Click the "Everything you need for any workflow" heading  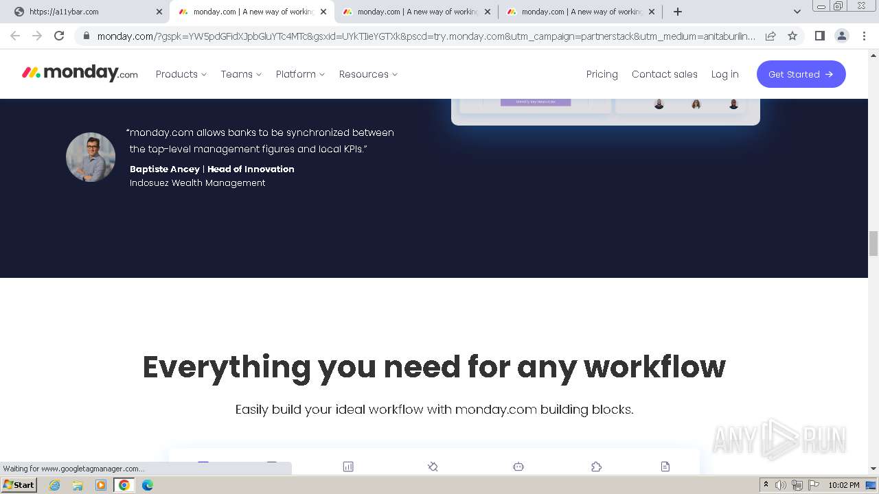click(x=434, y=367)
